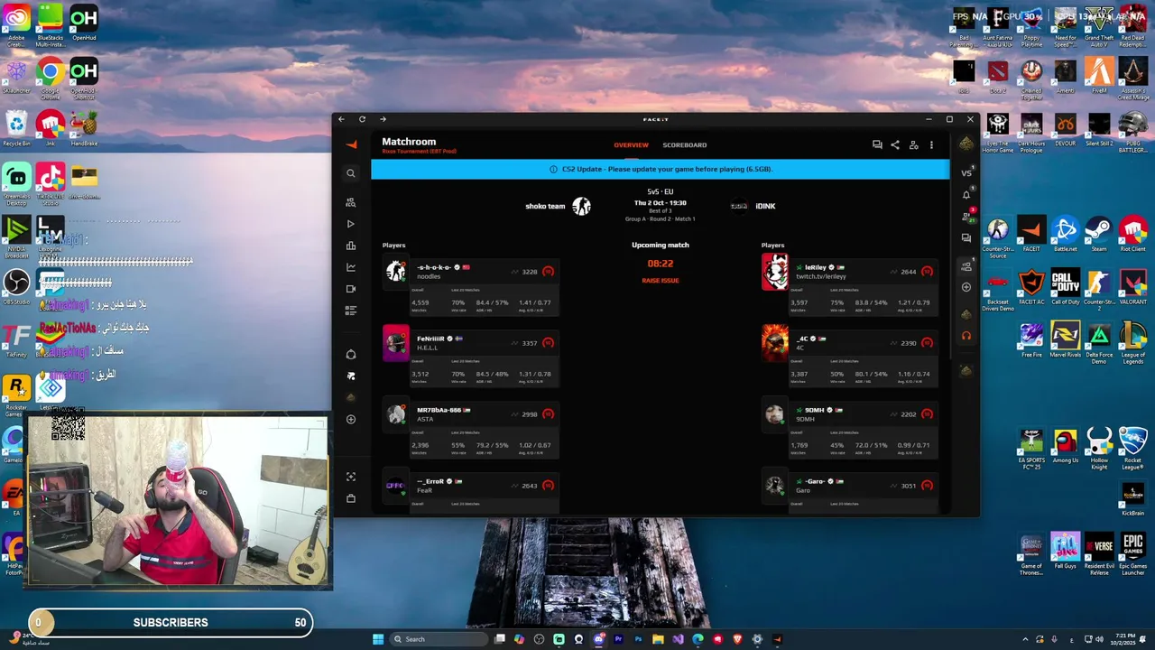This screenshot has width=1155, height=650.
Task: Open the stats line graph icon in sidebar
Action: tap(351, 267)
